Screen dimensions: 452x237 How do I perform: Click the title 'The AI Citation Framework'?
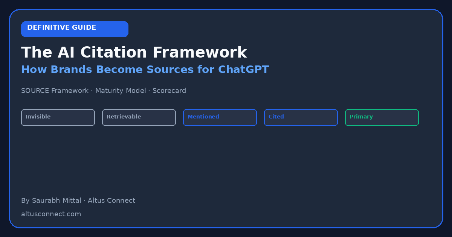pyautogui.click(x=134, y=53)
